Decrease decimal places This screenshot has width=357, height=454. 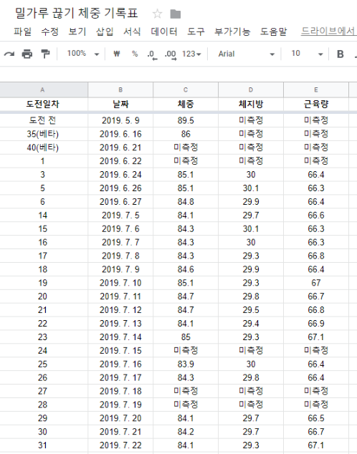coord(152,54)
